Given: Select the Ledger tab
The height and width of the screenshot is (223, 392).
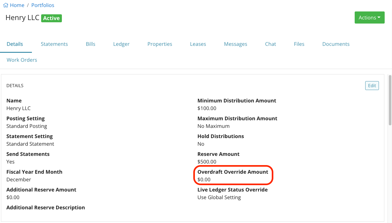Looking at the screenshot, I should 121,44.
